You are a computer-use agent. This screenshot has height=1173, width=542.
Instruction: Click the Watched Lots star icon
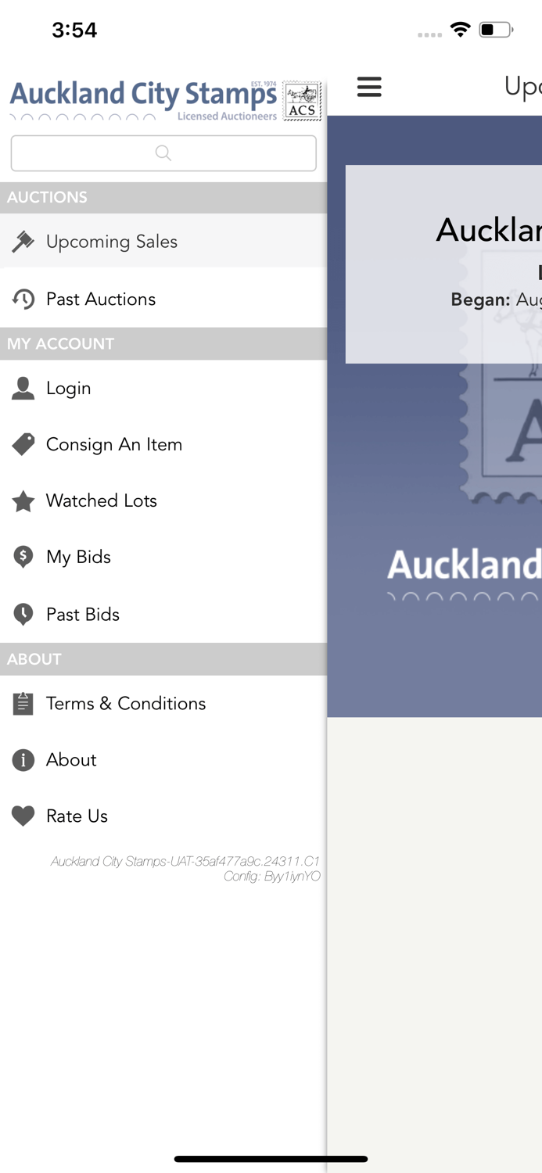point(23,500)
